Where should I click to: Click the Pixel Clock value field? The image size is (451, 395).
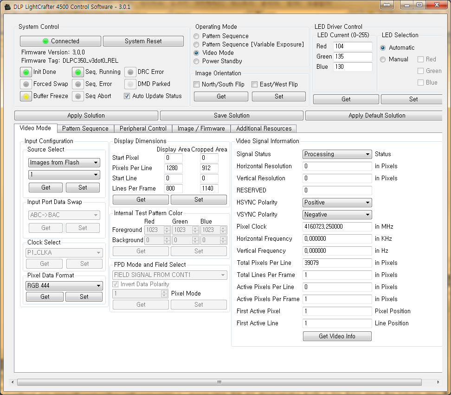pyautogui.click(x=337, y=227)
